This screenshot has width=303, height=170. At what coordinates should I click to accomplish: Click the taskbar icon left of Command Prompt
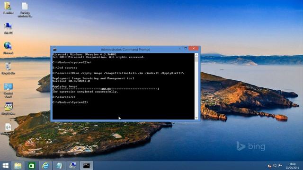73,166
